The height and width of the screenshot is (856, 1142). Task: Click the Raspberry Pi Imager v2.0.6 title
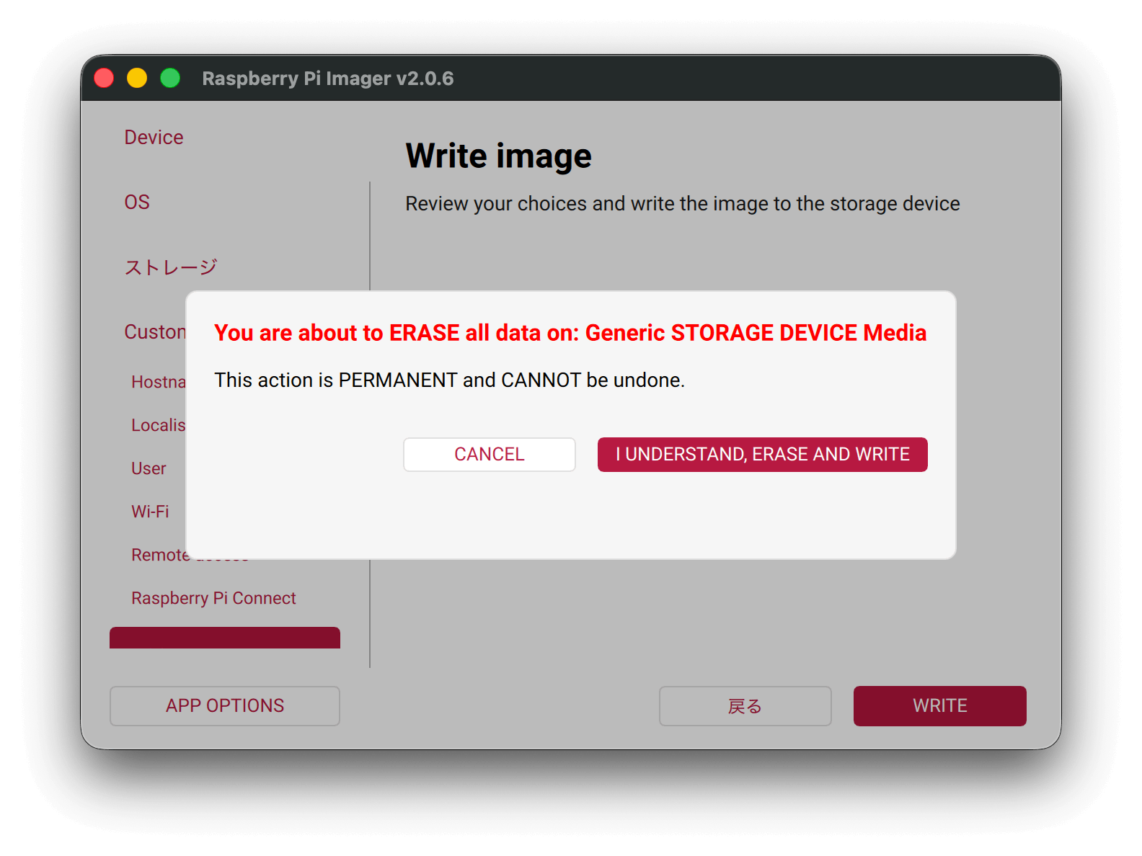tap(327, 79)
